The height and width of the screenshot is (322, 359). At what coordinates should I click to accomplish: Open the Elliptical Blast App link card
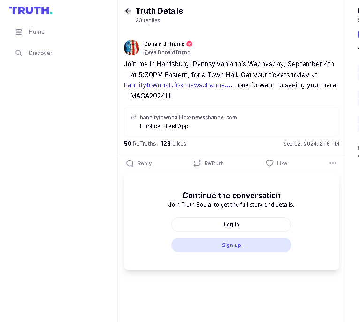point(231,122)
